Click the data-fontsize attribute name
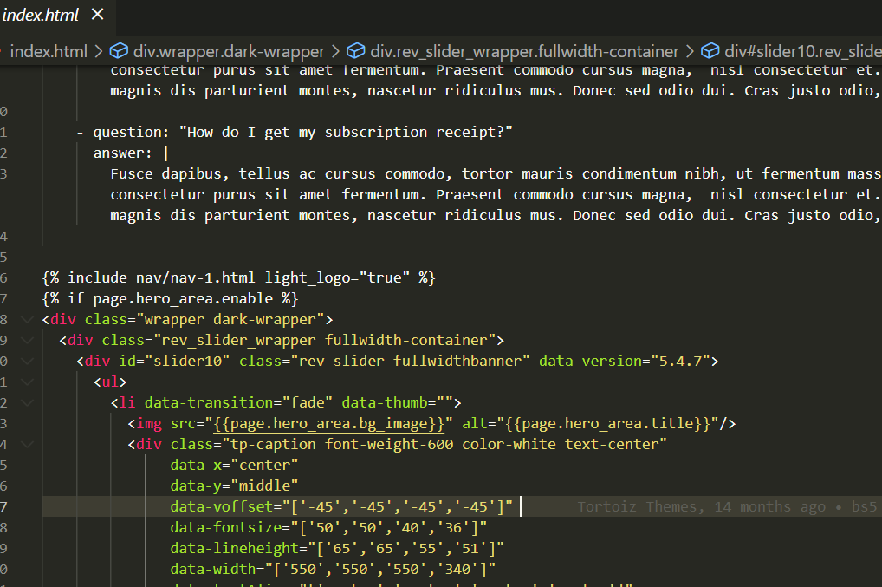 coord(221,527)
